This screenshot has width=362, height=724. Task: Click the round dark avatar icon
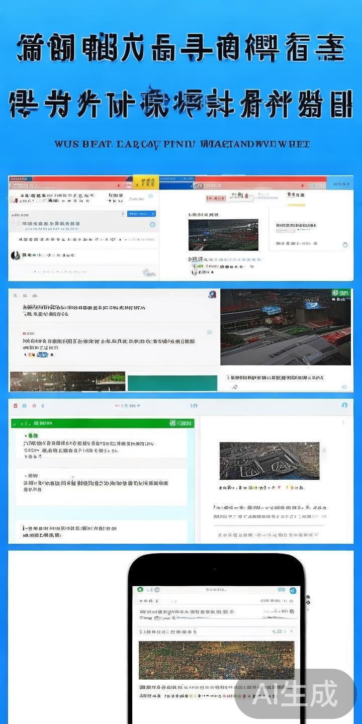click(x=15, y=255)
